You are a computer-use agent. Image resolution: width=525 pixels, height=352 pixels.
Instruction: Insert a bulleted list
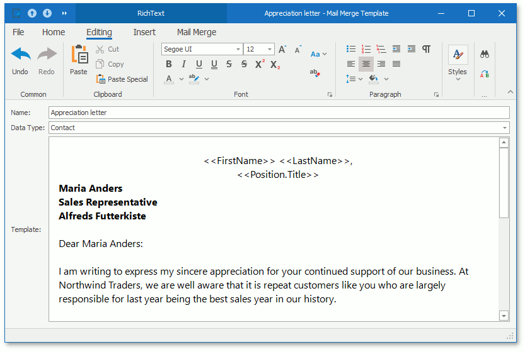point(351,49)
